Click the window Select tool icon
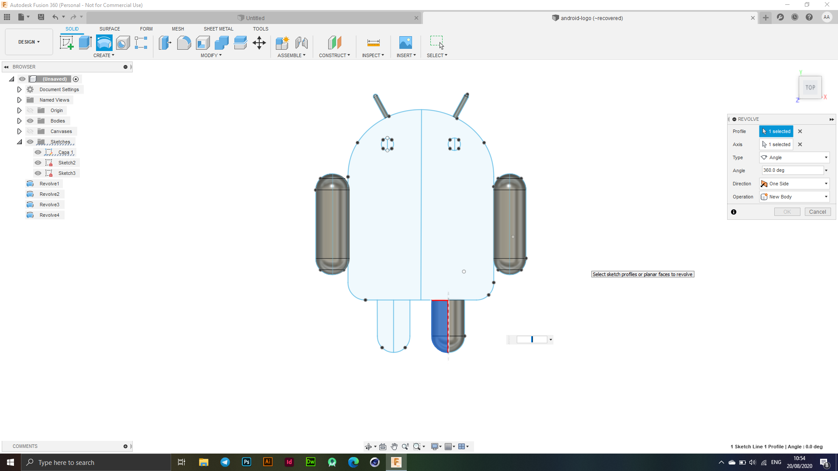This screenshot has width=838, height=471. 436,43
